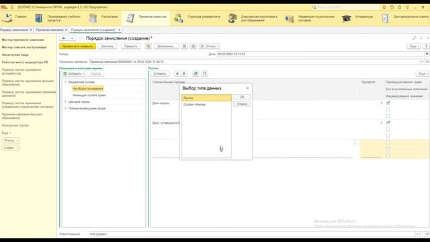Open Мастер списков поступающих in sidebar
Image resolution: width=430 pixels, height=242 pixels.
coord(24,47)
